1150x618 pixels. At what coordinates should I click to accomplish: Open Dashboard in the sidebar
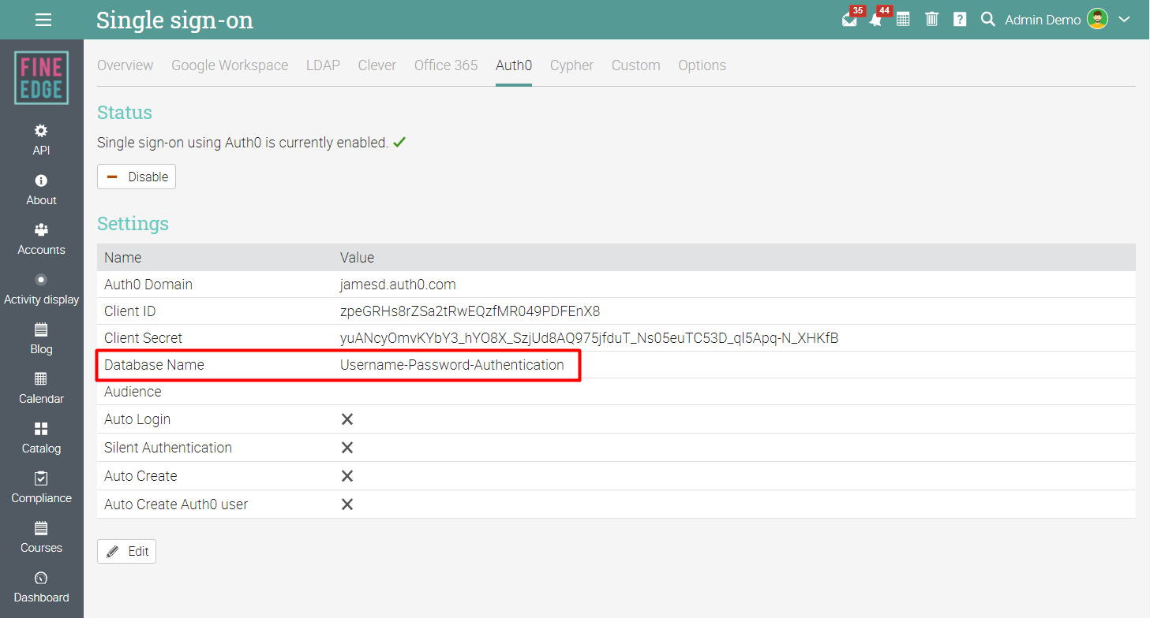[x=41, y=587]
